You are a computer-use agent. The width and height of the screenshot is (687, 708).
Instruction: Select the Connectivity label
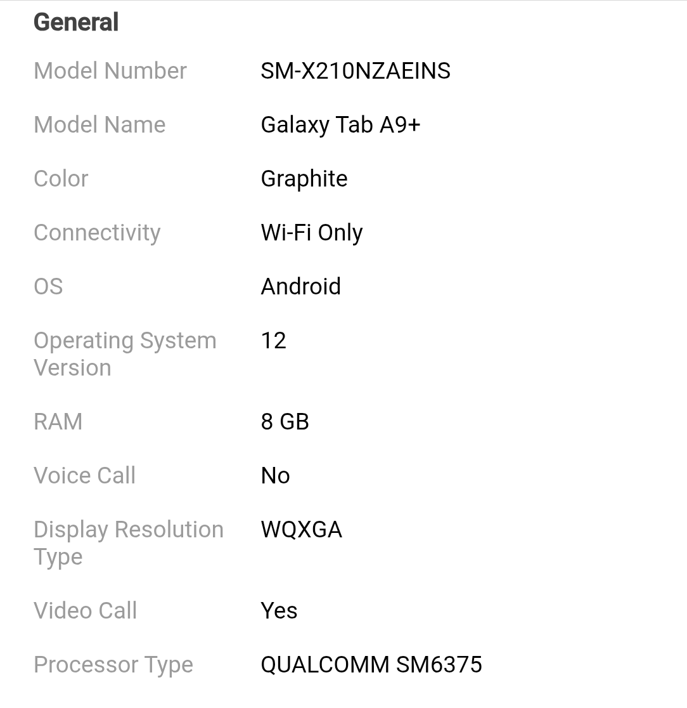click(97, 233)
